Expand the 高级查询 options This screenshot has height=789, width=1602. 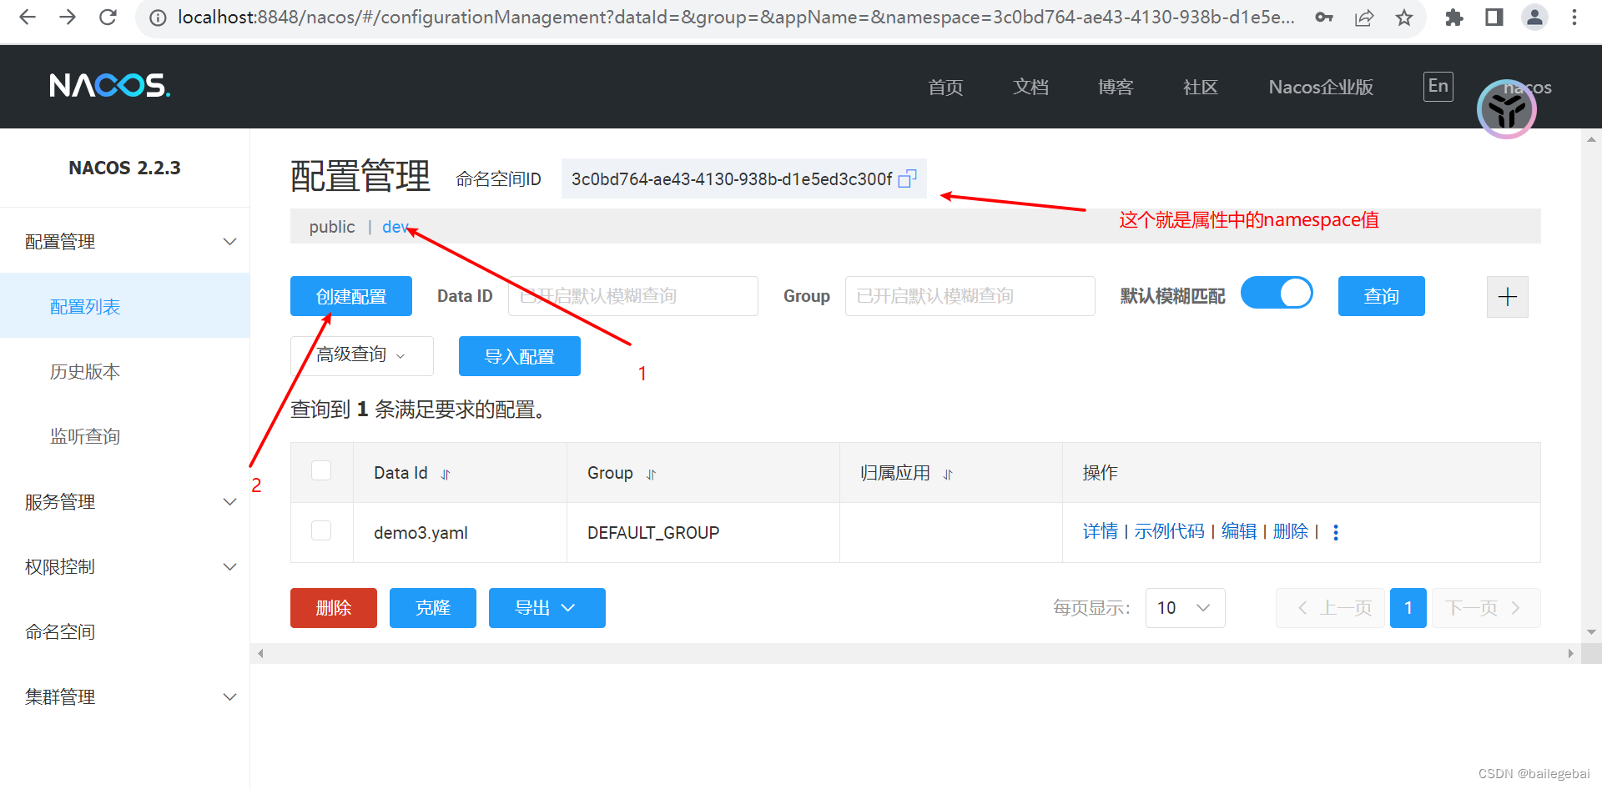click(361, 355)
